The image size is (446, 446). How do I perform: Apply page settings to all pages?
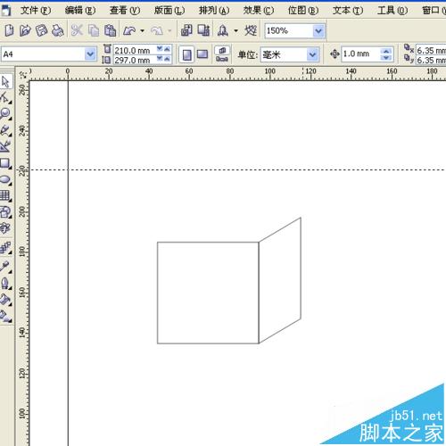click(x=222, y=50)
